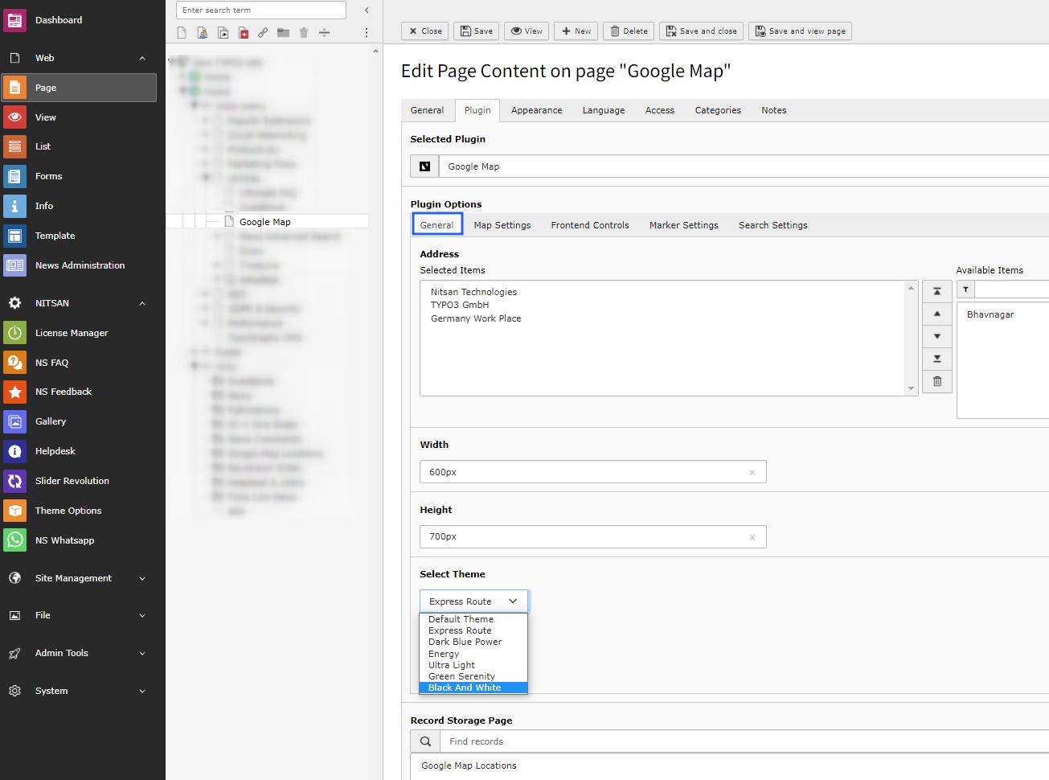Switch to the top General tab
Image resolution: width=1049 pixels, height=780 pixels.
click(427, 110)
